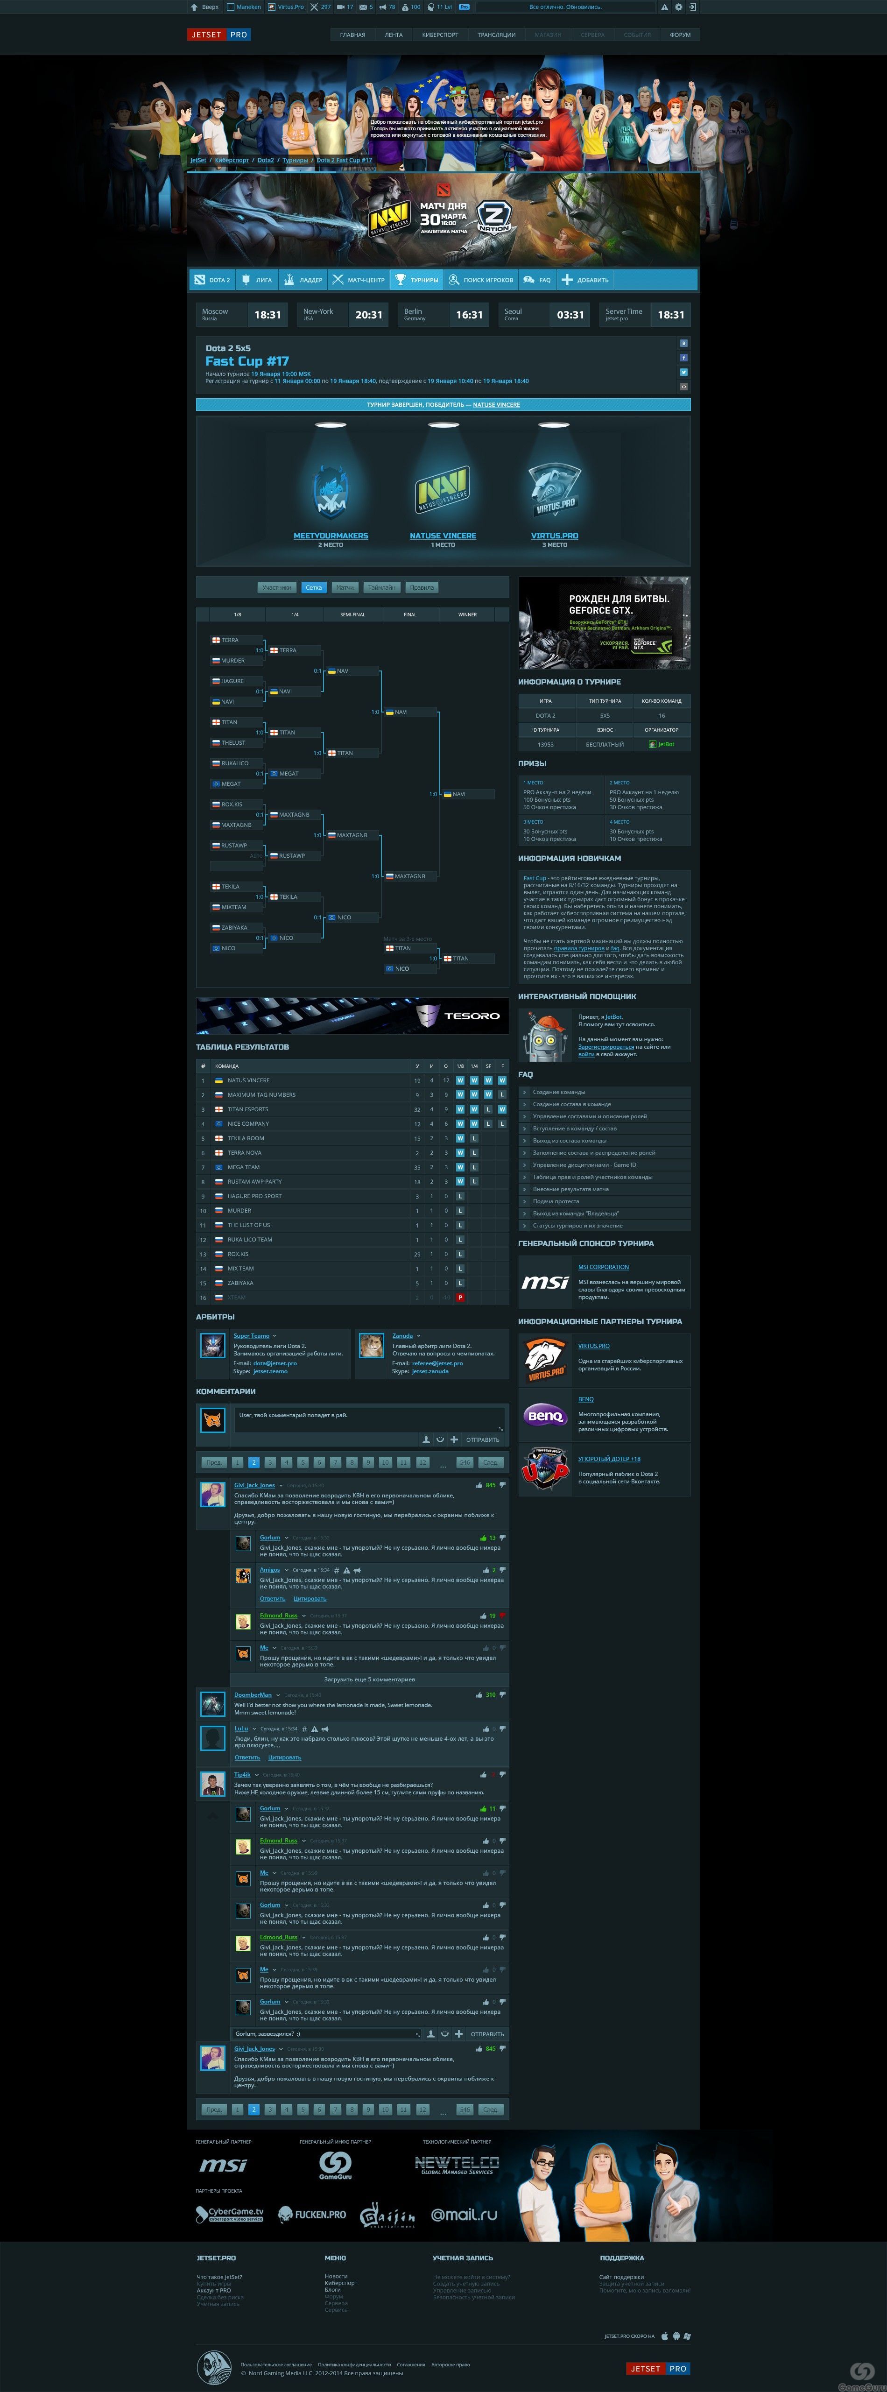This screenshot has height=2392, width=887.
Task: Click warning icon on Amigos comment
Action: tap(346, 1570)
